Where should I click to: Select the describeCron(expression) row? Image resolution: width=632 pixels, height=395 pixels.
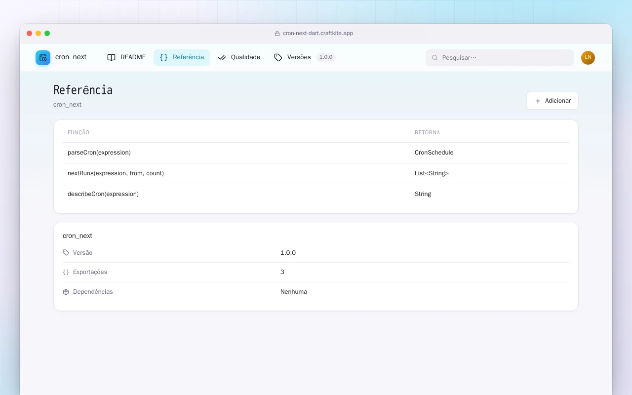click(316, 194)
